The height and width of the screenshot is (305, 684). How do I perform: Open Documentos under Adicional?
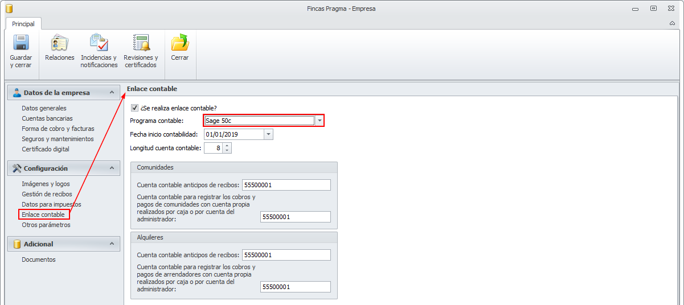tap(39, 259)
